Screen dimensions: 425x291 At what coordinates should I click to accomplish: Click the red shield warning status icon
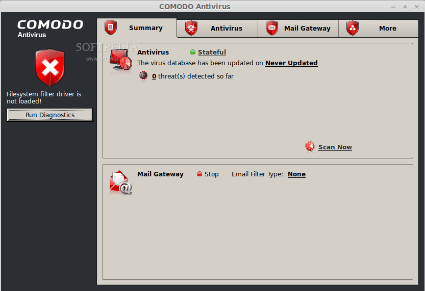(50, 67)
